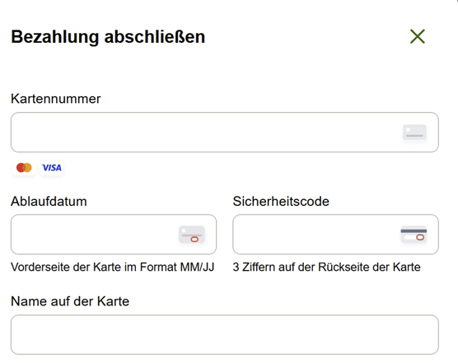This screenshot has width=458, height=363.
Task: Click the Visa logo
Action: 52,168
